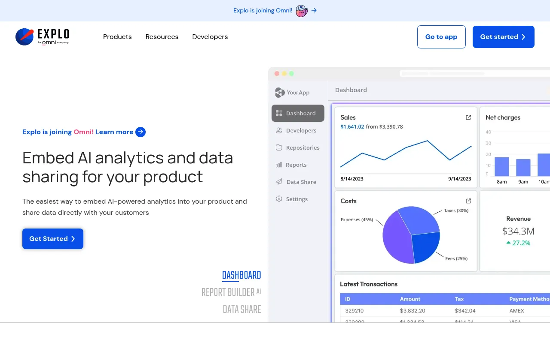550x343 pixels.
Task: Click the Settings gear icon in sidebar
Action: (x=279, y=199)
